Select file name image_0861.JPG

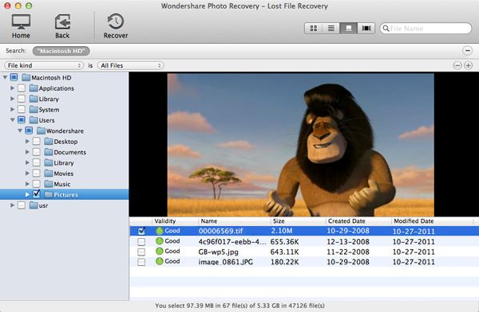click(226, 262)
